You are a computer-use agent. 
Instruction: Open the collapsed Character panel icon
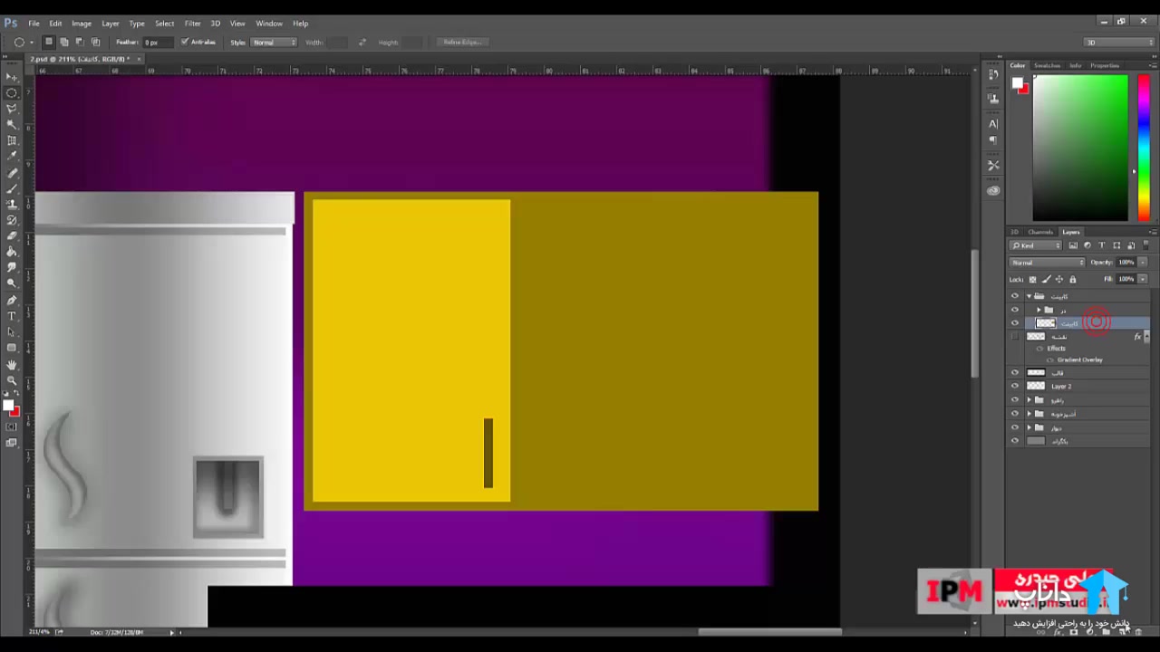[x=993, y=123]
